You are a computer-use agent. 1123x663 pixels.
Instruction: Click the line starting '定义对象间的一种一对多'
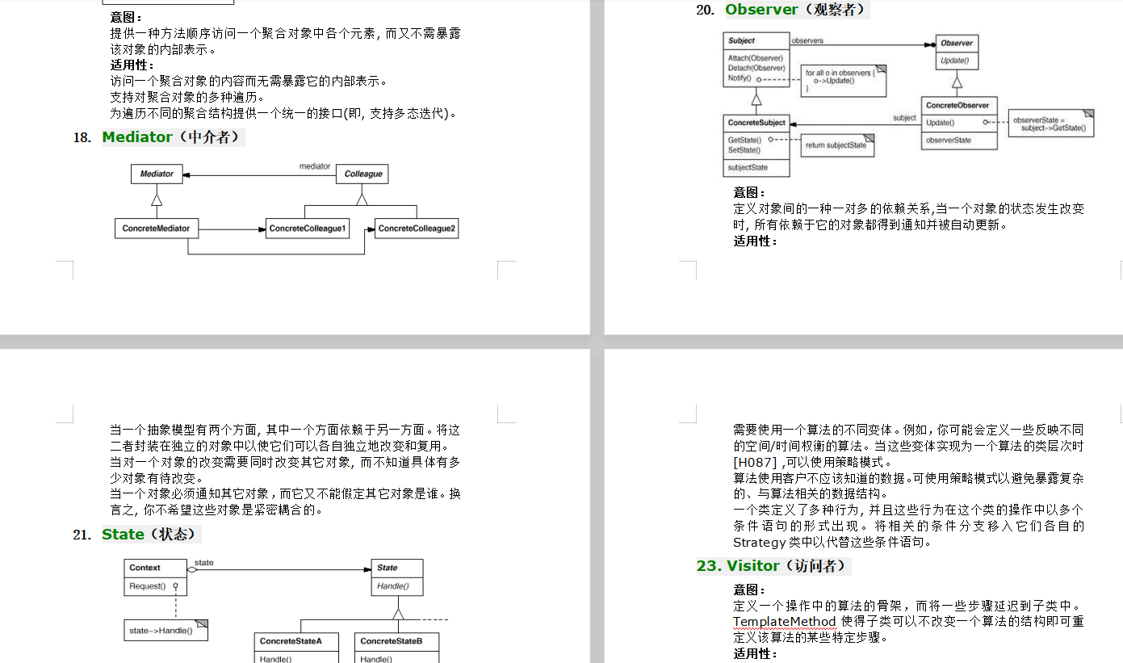909,208
